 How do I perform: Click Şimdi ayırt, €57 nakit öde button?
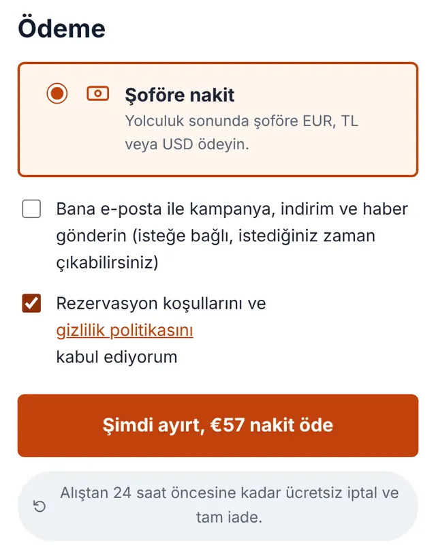(x=218, y=425)
